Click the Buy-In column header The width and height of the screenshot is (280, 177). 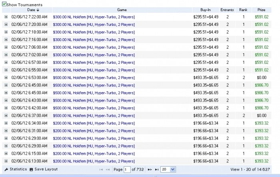point(206,10)
